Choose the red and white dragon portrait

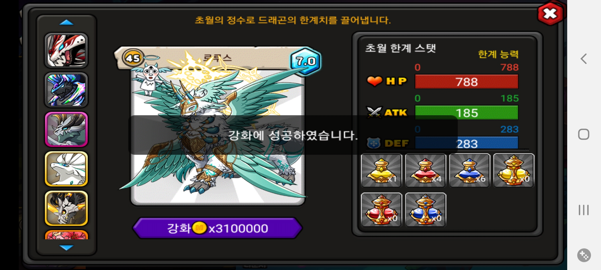pos(66,50)
